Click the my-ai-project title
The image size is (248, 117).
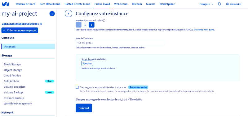coord(19,14)
